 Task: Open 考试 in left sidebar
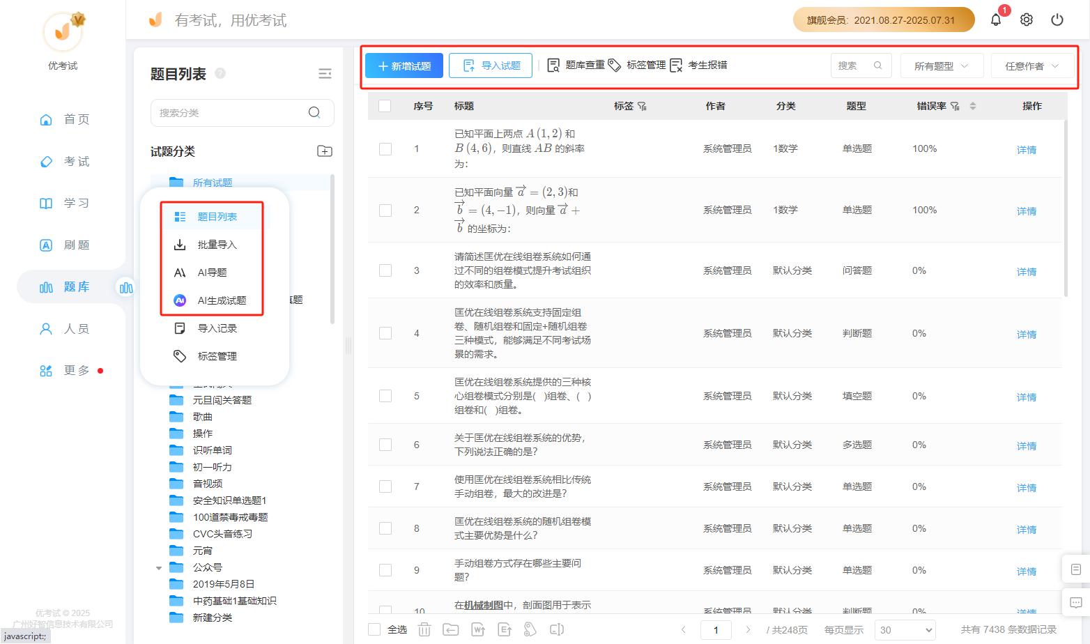tap(65, 161)
